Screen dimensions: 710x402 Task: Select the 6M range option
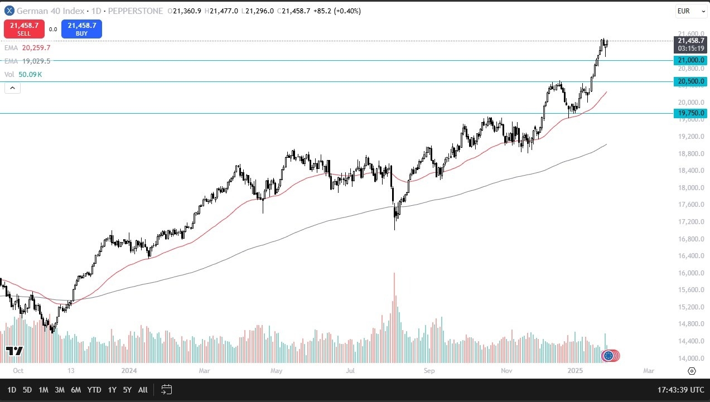point(76,390)
